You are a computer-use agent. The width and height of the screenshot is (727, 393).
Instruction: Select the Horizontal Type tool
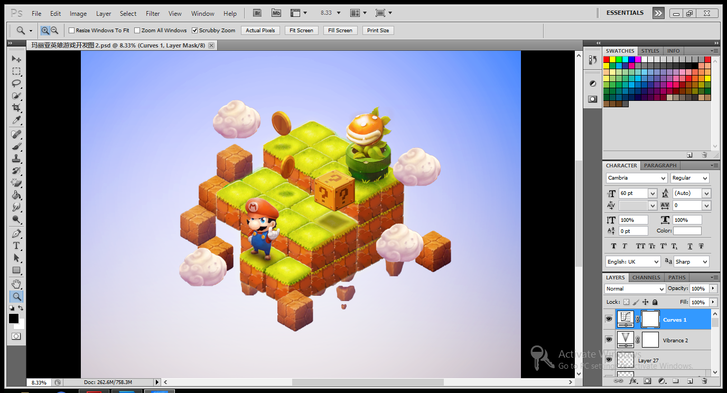[16, 246]
